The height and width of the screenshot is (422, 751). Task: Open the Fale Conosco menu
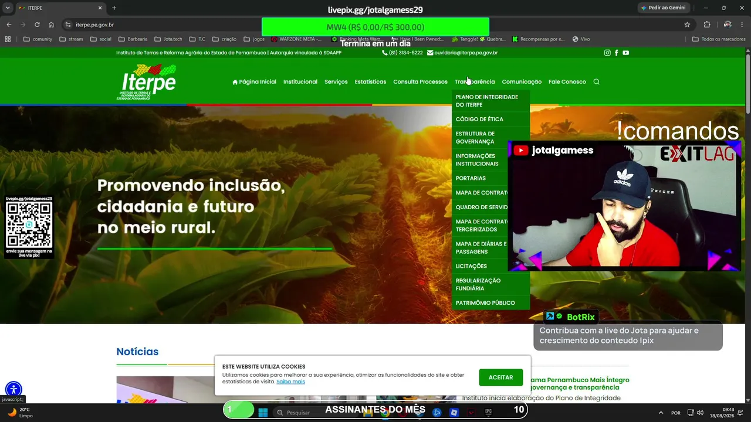tap(567, 82)
